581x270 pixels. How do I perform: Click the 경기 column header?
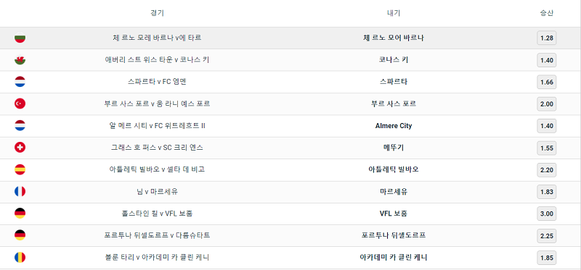[x=157, y=13]
